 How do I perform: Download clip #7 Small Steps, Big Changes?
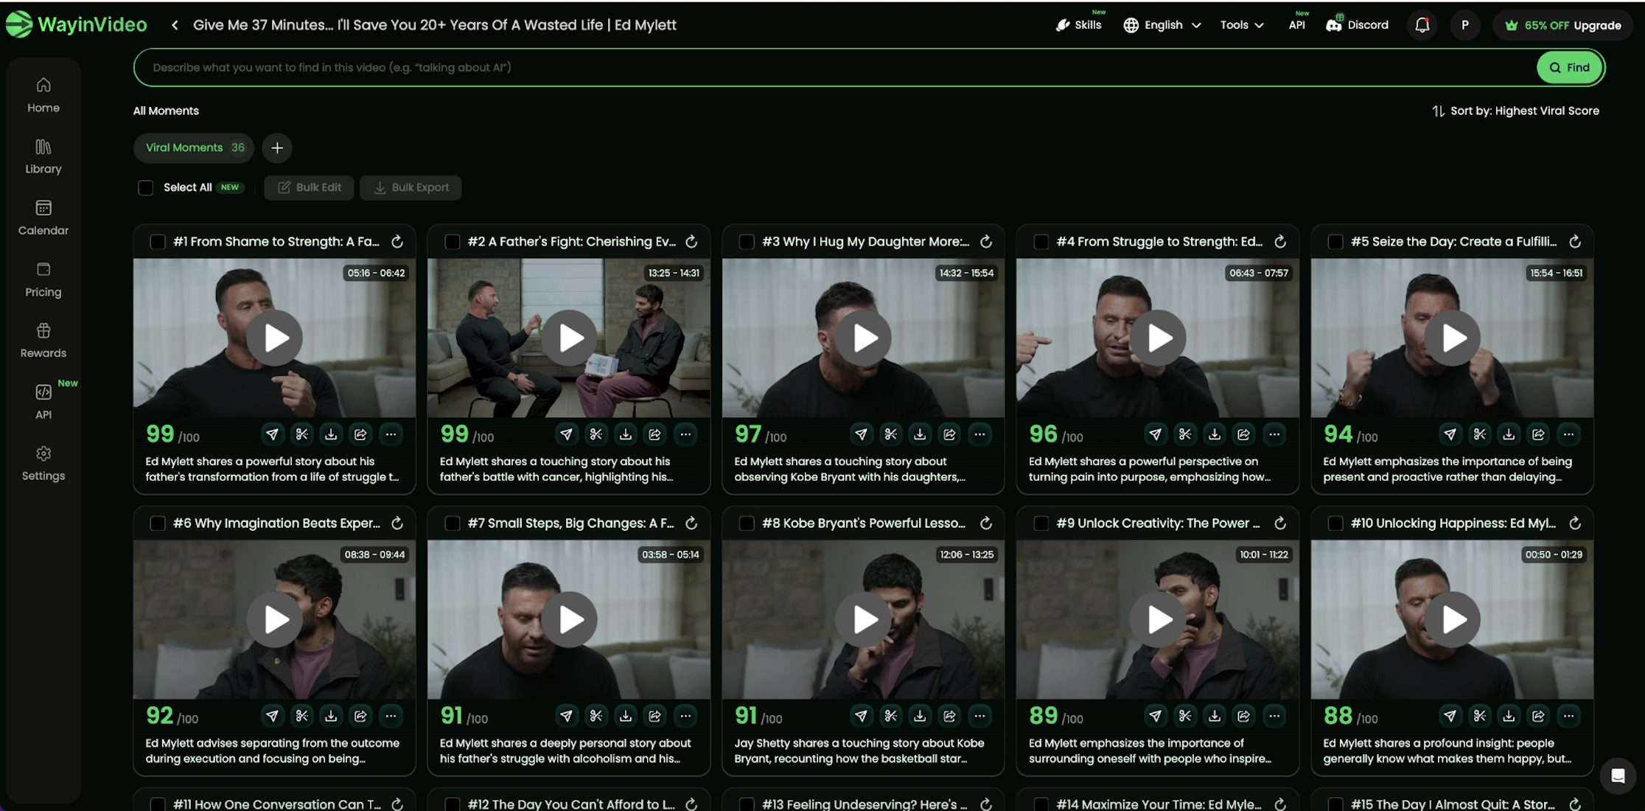pyautogui.click(x=625, y=717)
